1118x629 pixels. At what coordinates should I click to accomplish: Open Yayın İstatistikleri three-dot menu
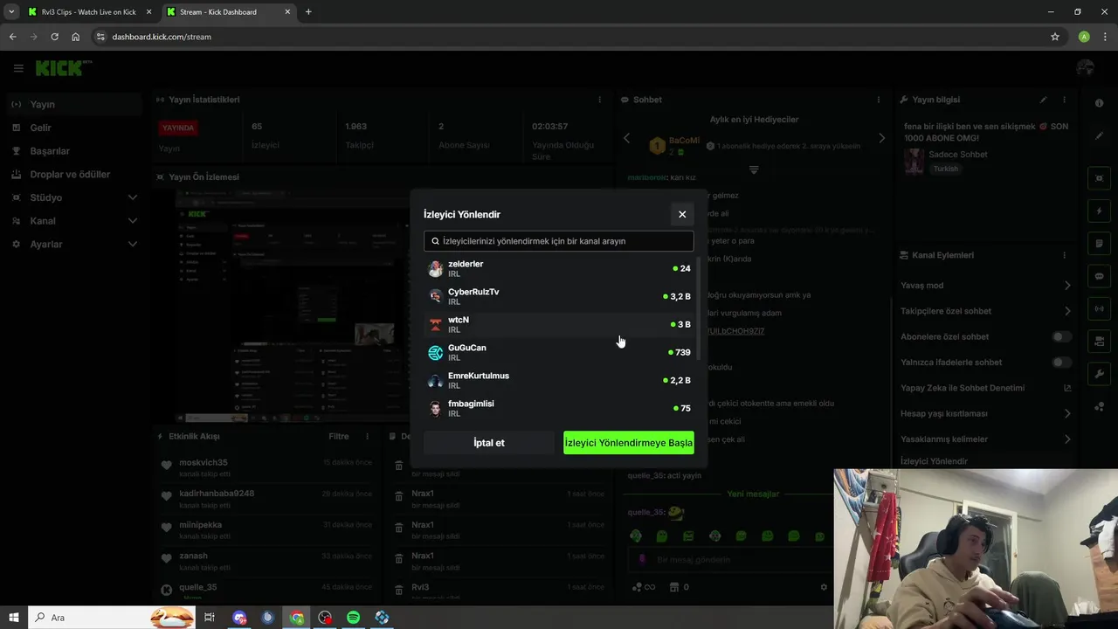coord(599,100)
